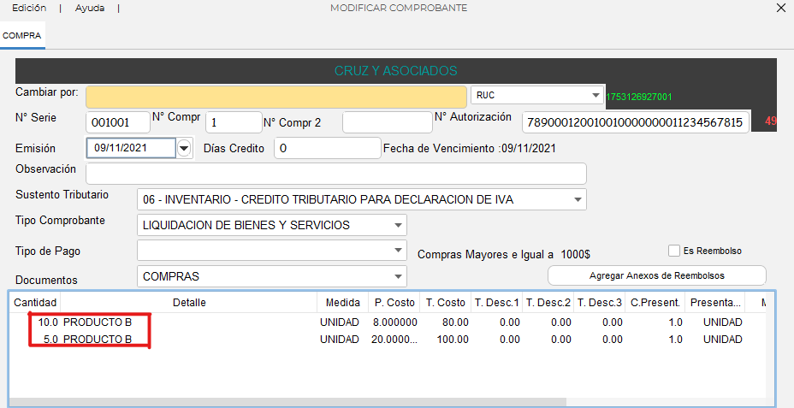794x408 pixels.
Task: Expand the RUC identification type dropdown
Action: coord(595,95)
